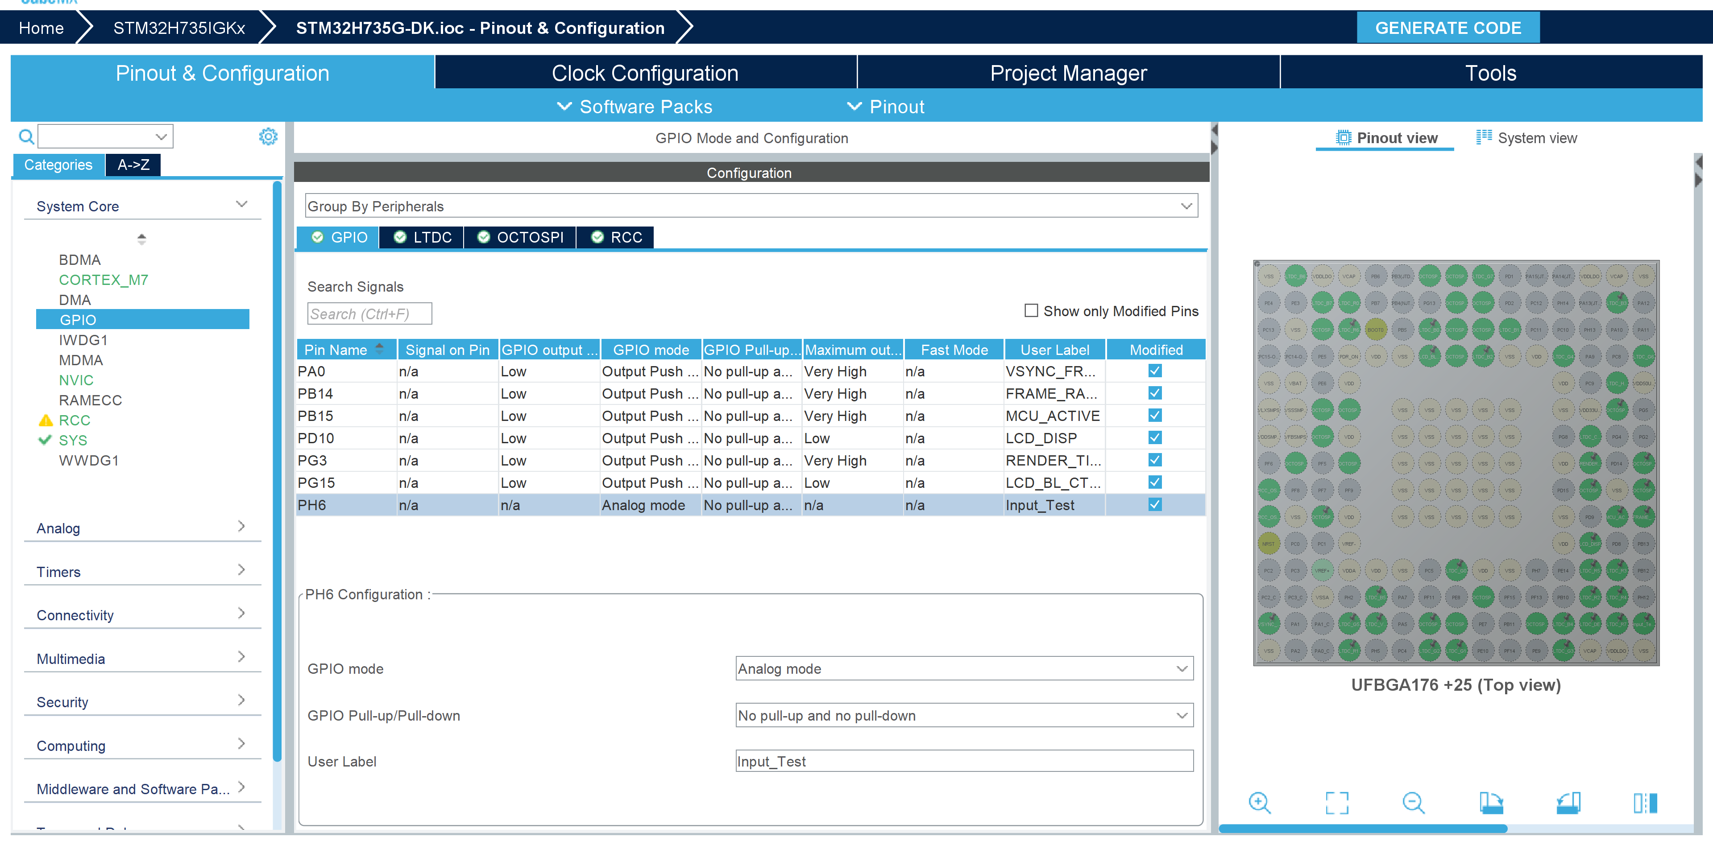
Task: Click the fit-to-screen pinout icon
Action: (x=1336, y=803)
